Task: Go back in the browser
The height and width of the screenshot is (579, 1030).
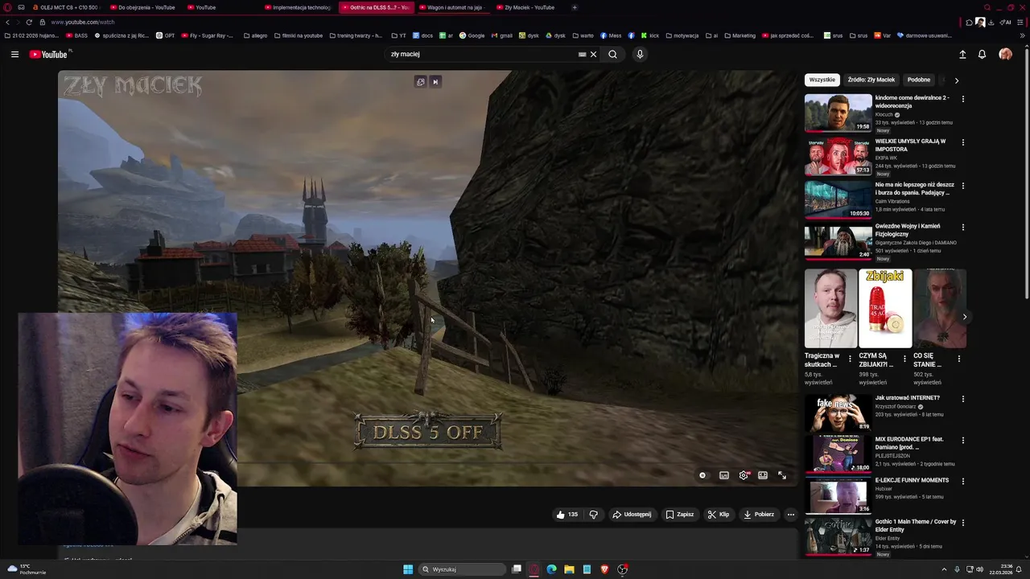Action: tap(8, 22)
